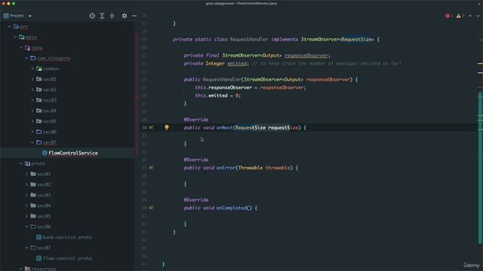Click the java source root folder icon
Viewport: 483px width, 271px height.
pyautogui.click(x=27, y=47)
